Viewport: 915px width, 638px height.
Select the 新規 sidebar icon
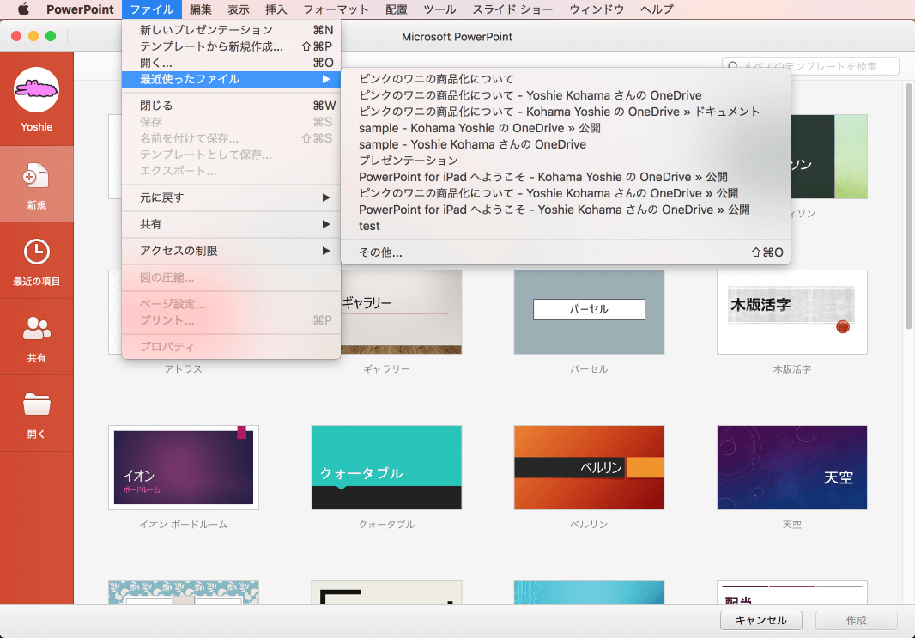36,176
